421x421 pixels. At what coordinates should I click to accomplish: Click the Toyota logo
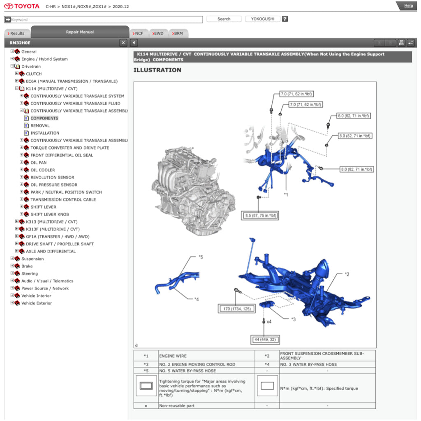point(22,6)
